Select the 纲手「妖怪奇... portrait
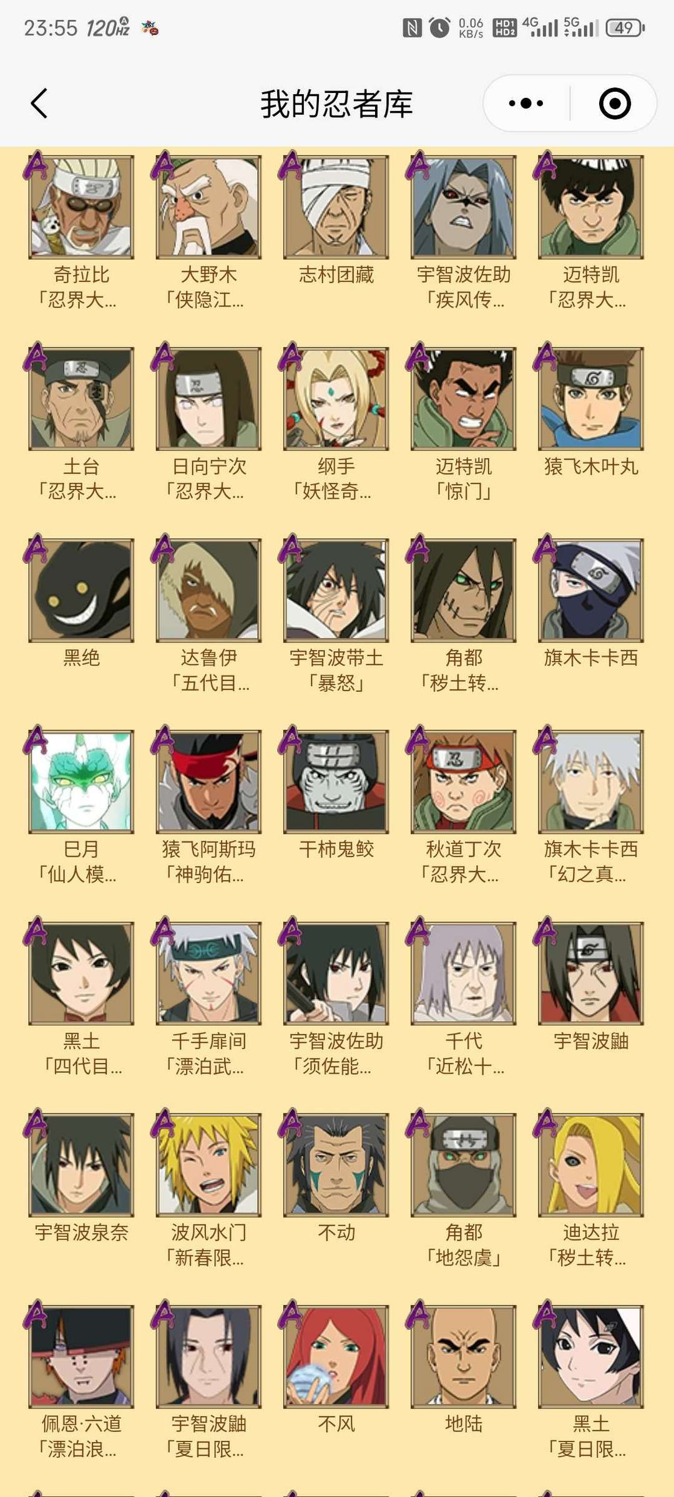 336,399
